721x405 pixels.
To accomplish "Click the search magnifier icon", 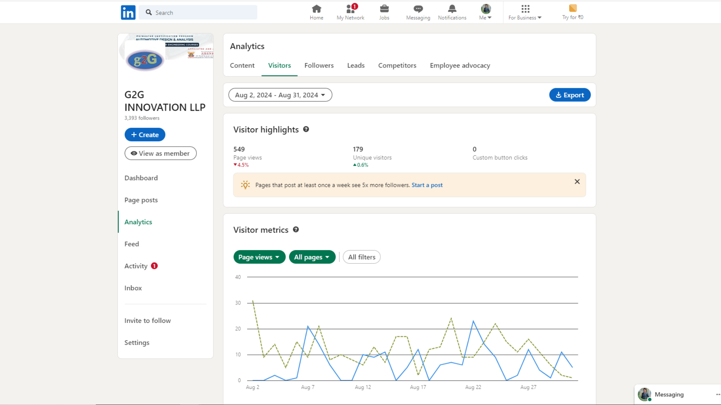I will [149, 12].
